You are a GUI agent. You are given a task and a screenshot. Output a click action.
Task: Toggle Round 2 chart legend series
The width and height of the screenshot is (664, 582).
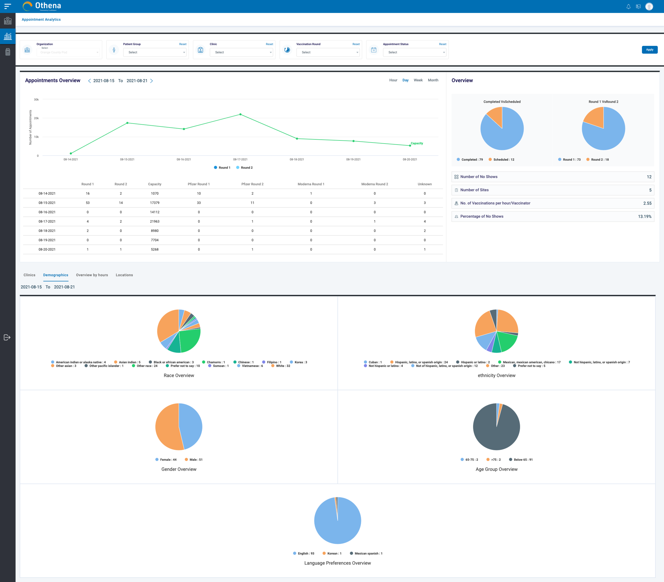click(x=244, y=168)
